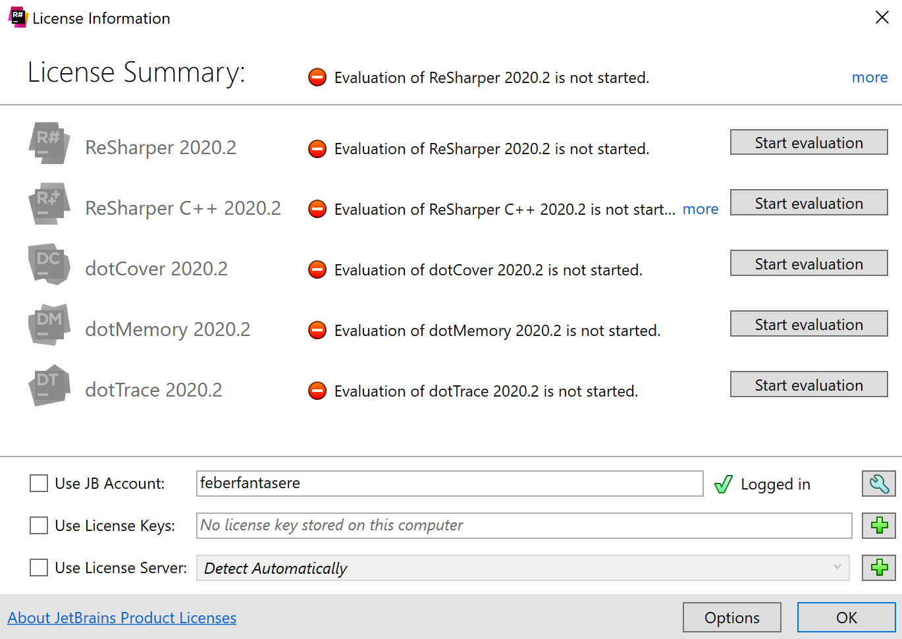Click the ReSharper C++ product icon
Viewport: 902px width, 639px height.
pos(49,204)
